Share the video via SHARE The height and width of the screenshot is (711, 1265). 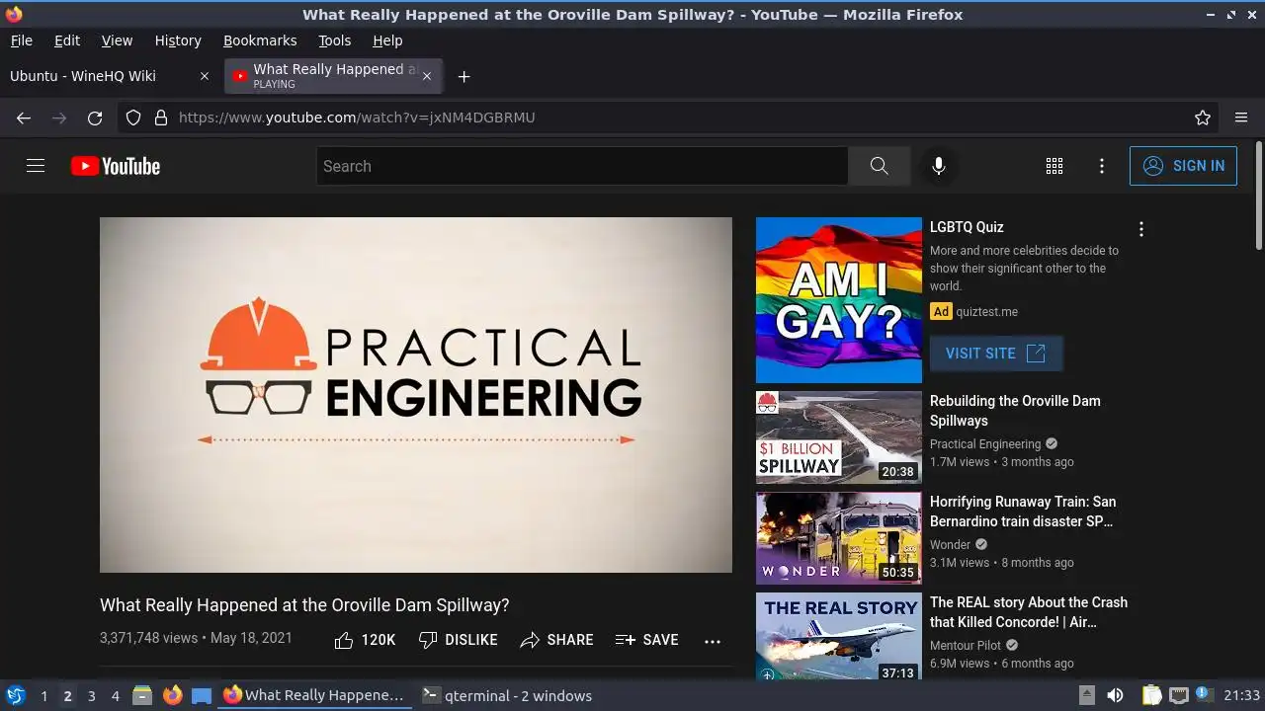pyautogui.click(x=556, y=640)
